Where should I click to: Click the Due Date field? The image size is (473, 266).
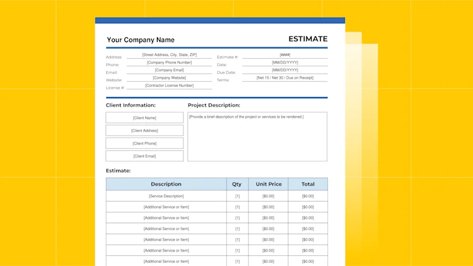click(285, 70)
